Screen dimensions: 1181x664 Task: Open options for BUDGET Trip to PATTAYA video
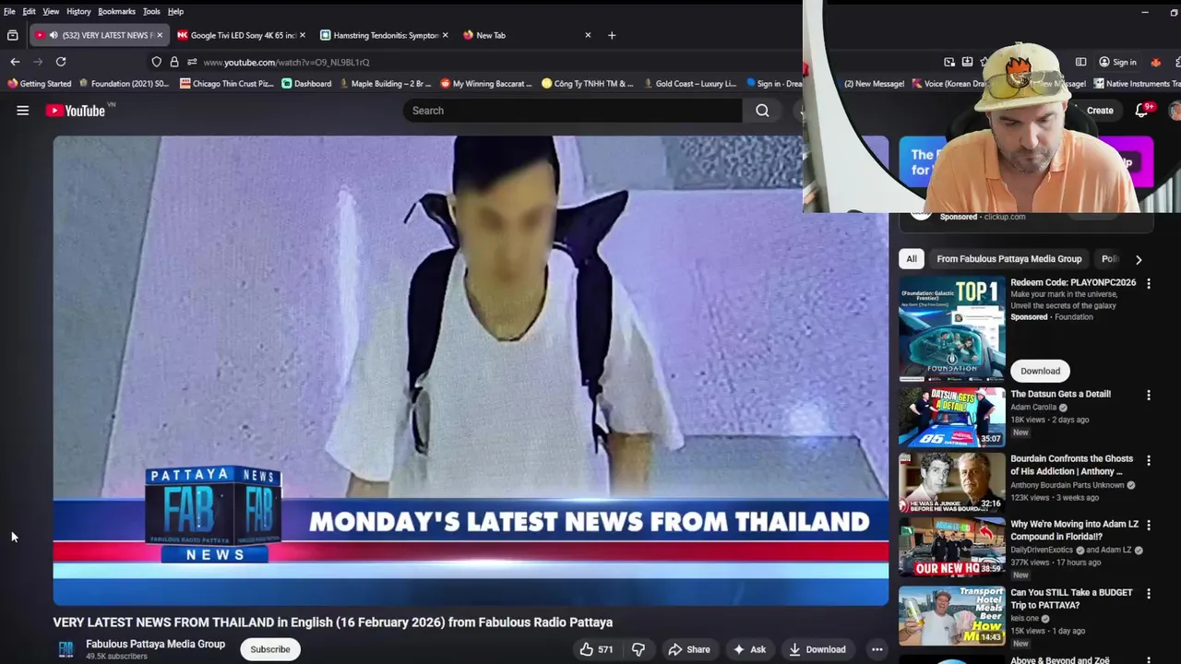coord(1149,594)
